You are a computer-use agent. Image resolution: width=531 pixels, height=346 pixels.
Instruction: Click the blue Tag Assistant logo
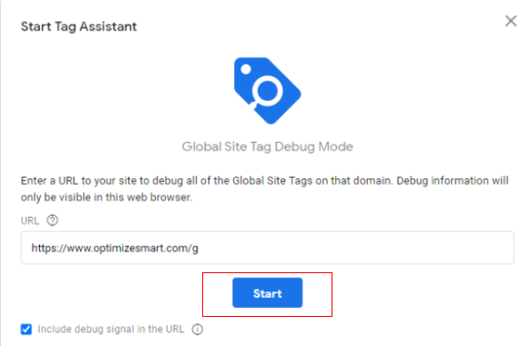pos(267,91)
